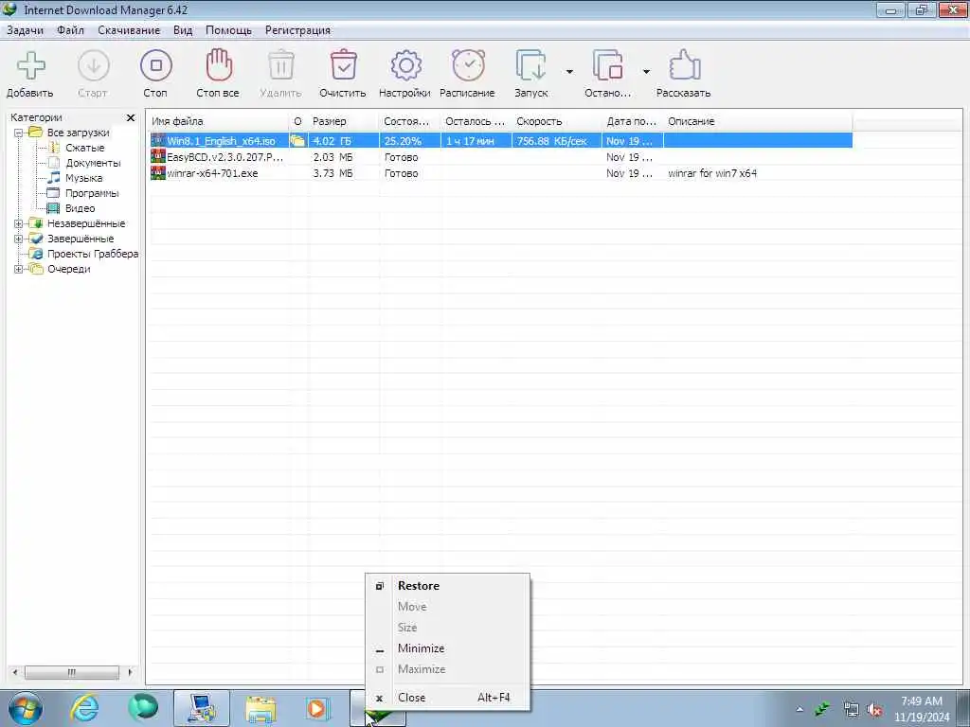This screenshot has width=970, height=727.
Task: Click the greyed-out Старт download icon
Action: click(94, 65)
